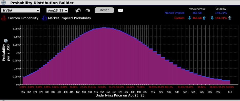This screenshot has width=240, height=101.
Task: Click the undo arrow icon
Action: coord(78,10)
